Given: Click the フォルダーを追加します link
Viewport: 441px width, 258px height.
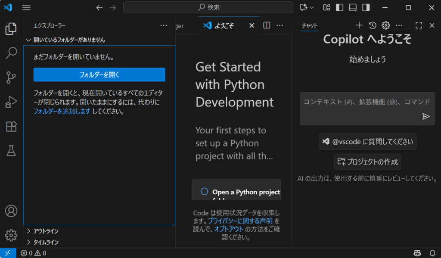Looking at the screenshot, I should (62, 112).
